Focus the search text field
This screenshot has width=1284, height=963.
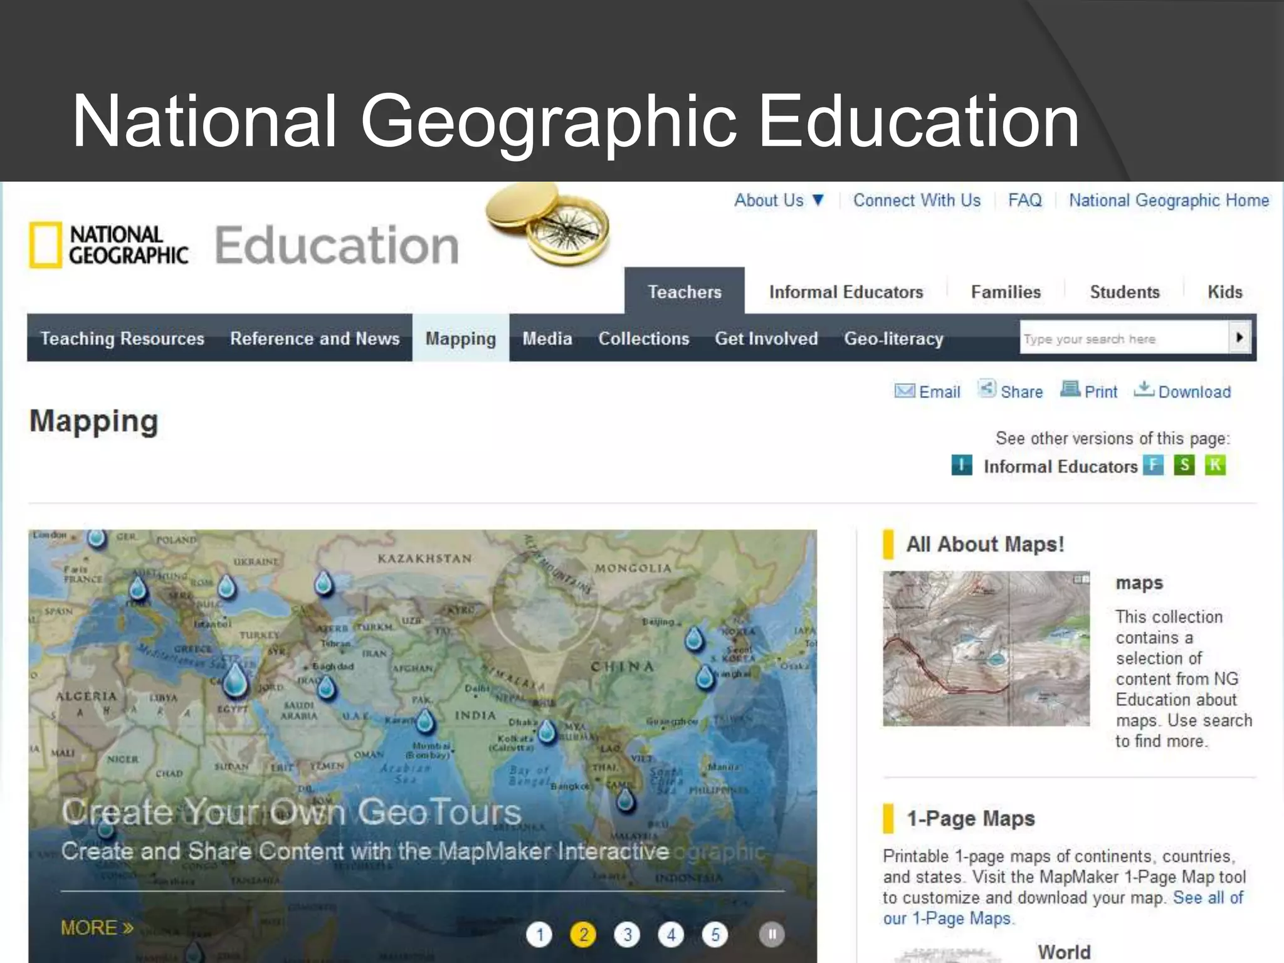point(1123,338)
